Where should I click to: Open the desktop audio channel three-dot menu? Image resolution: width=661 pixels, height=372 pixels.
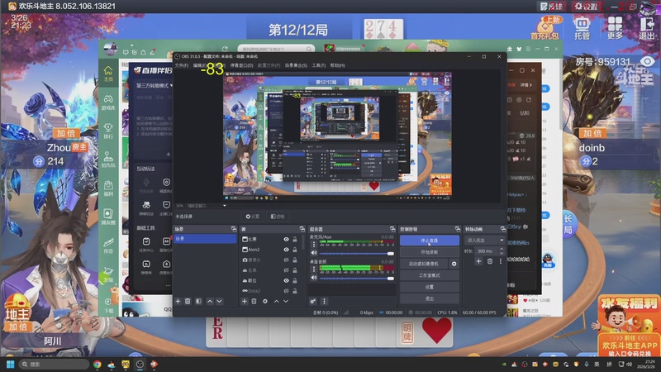(x=314, y=269)
